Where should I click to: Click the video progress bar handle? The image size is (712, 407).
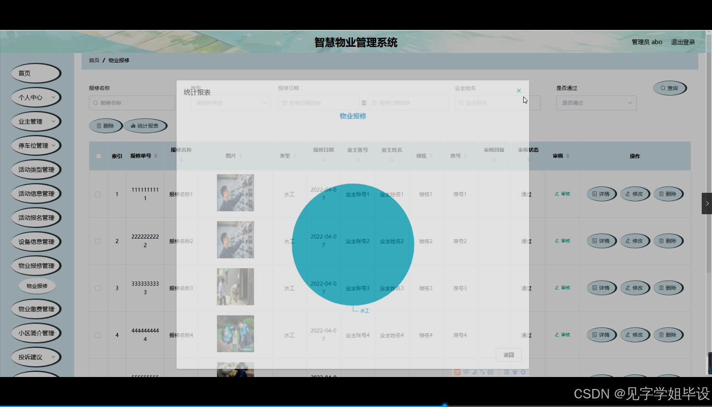coord(445,405)
